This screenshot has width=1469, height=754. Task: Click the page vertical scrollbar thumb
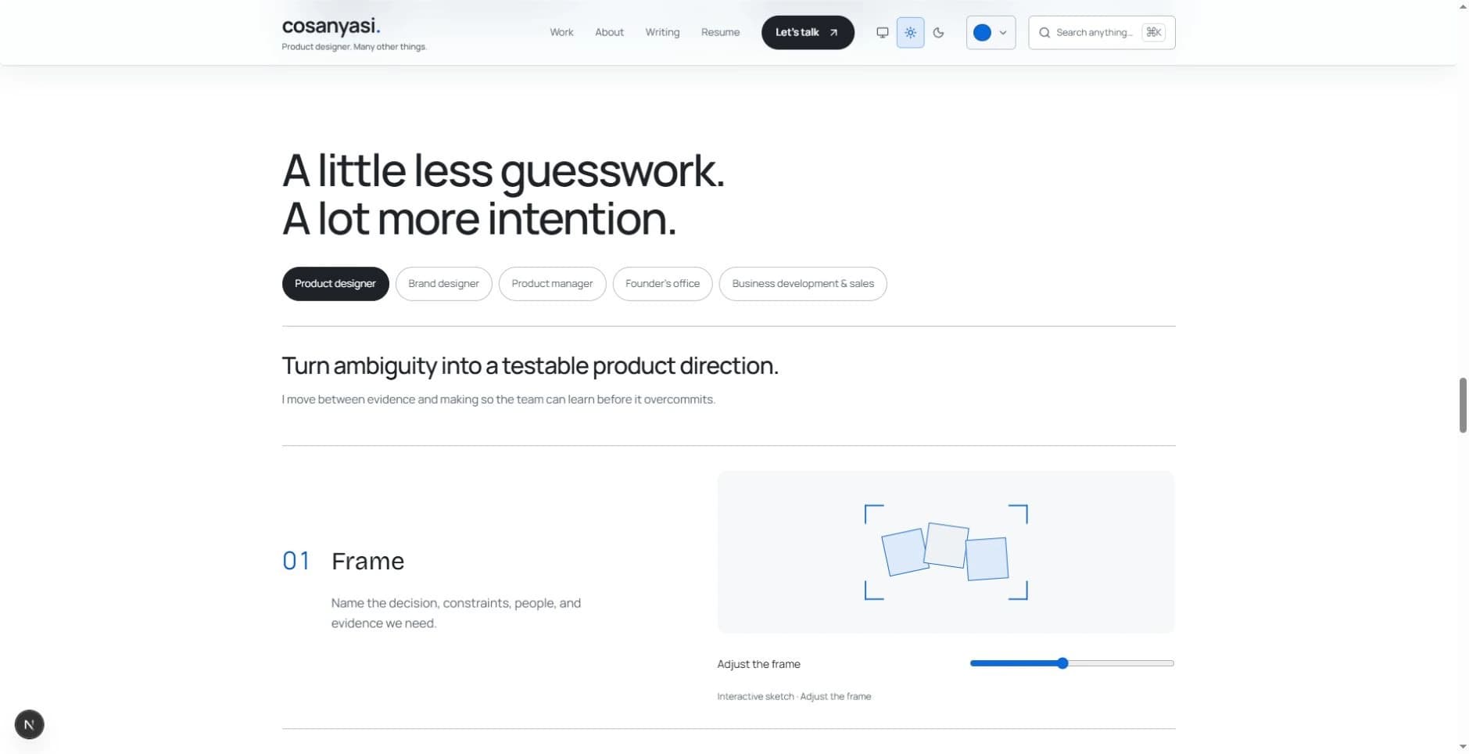(x=1462, y=405)
